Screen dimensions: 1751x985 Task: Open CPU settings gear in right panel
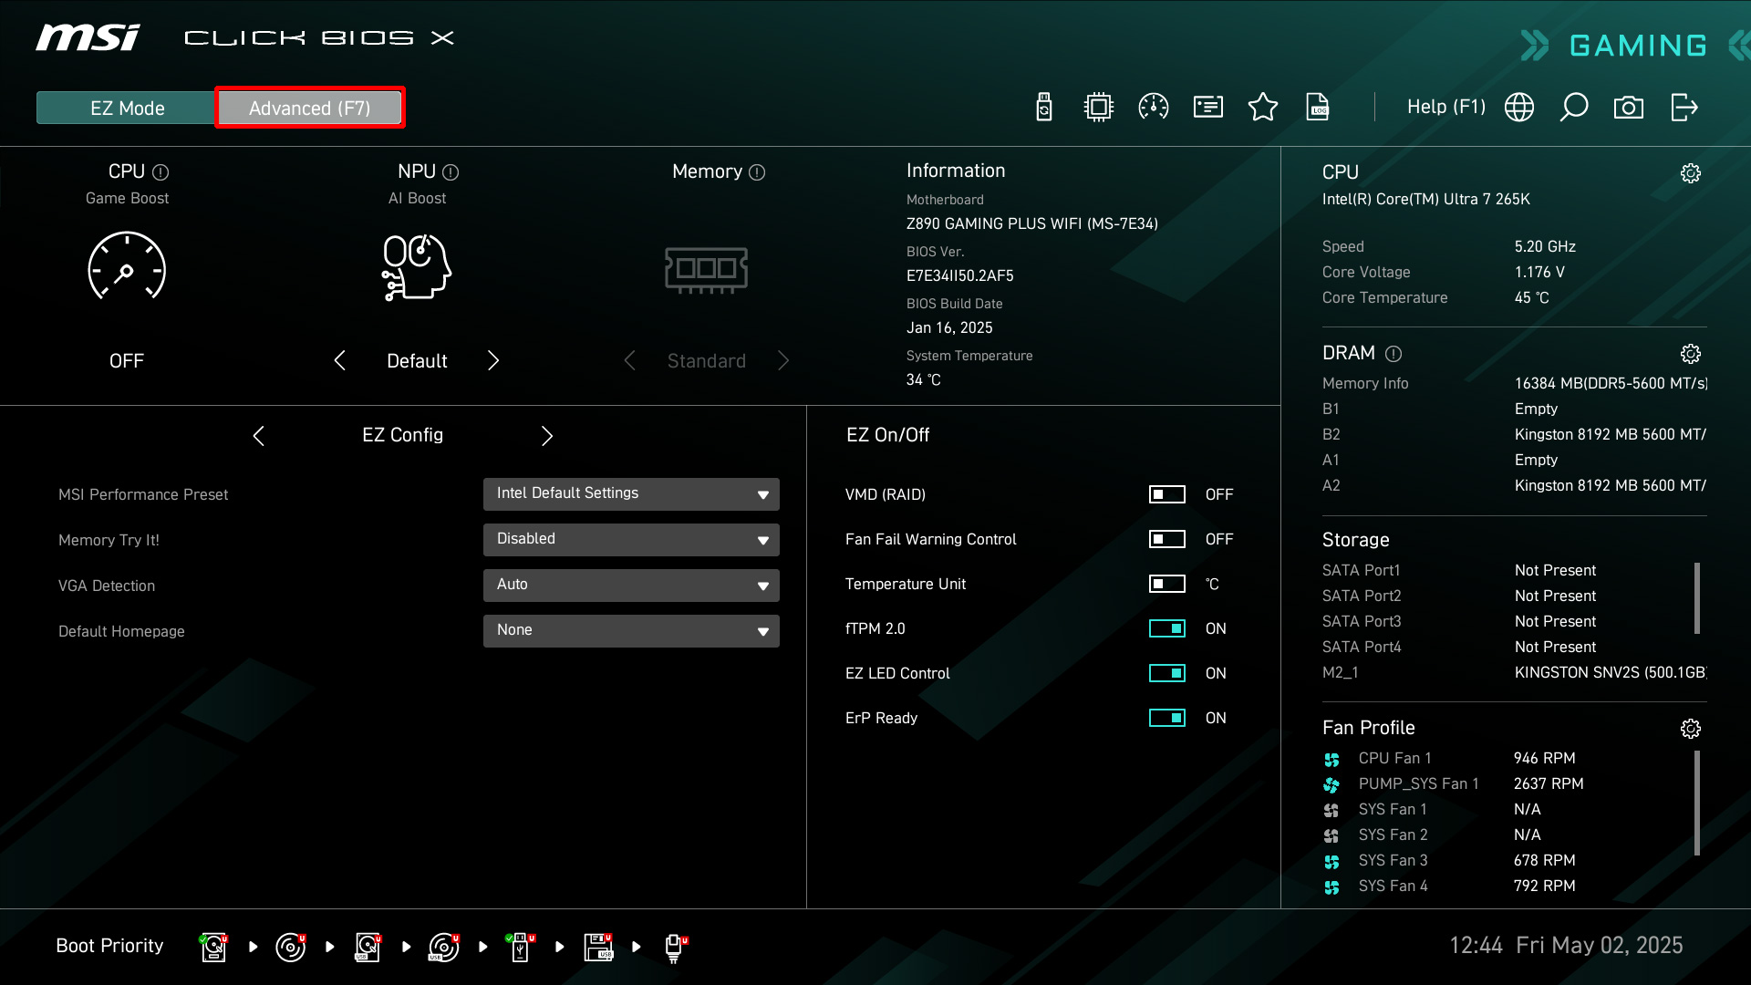point(1691,173)
